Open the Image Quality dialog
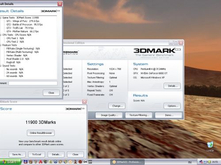Image resolution: width=221 pixels, height=165 pixels. pyautogui.click(x=109, y=115)
